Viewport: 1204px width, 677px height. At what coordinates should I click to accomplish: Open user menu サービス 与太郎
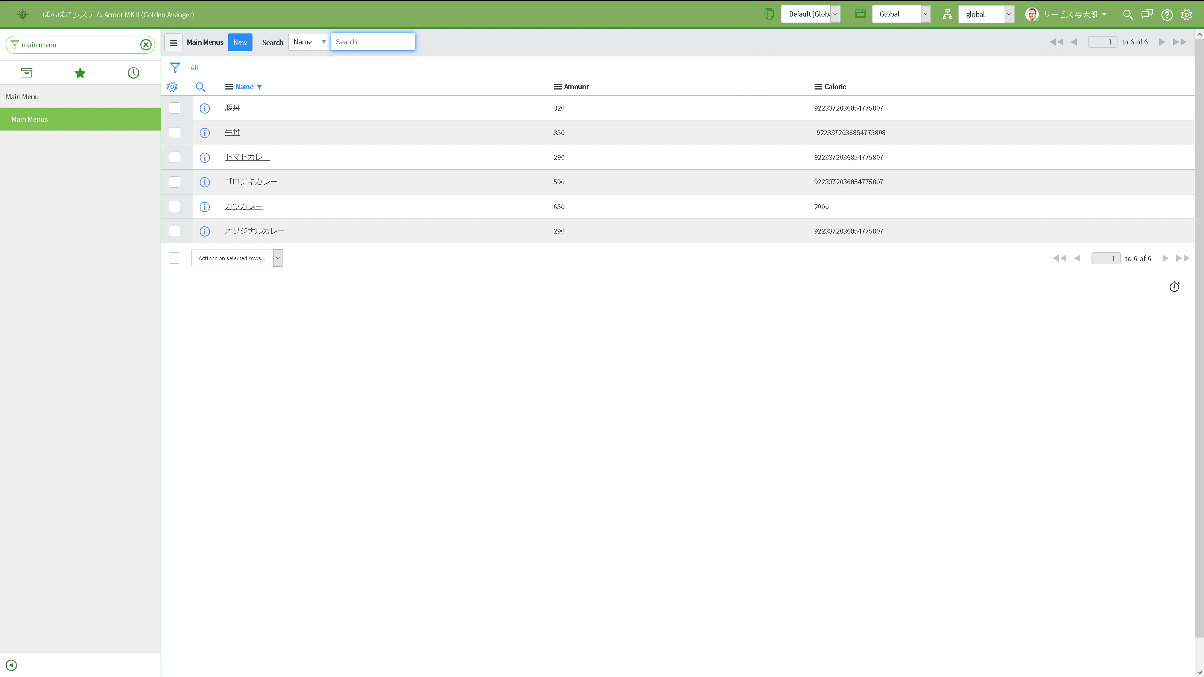[x=1066, y=15]
